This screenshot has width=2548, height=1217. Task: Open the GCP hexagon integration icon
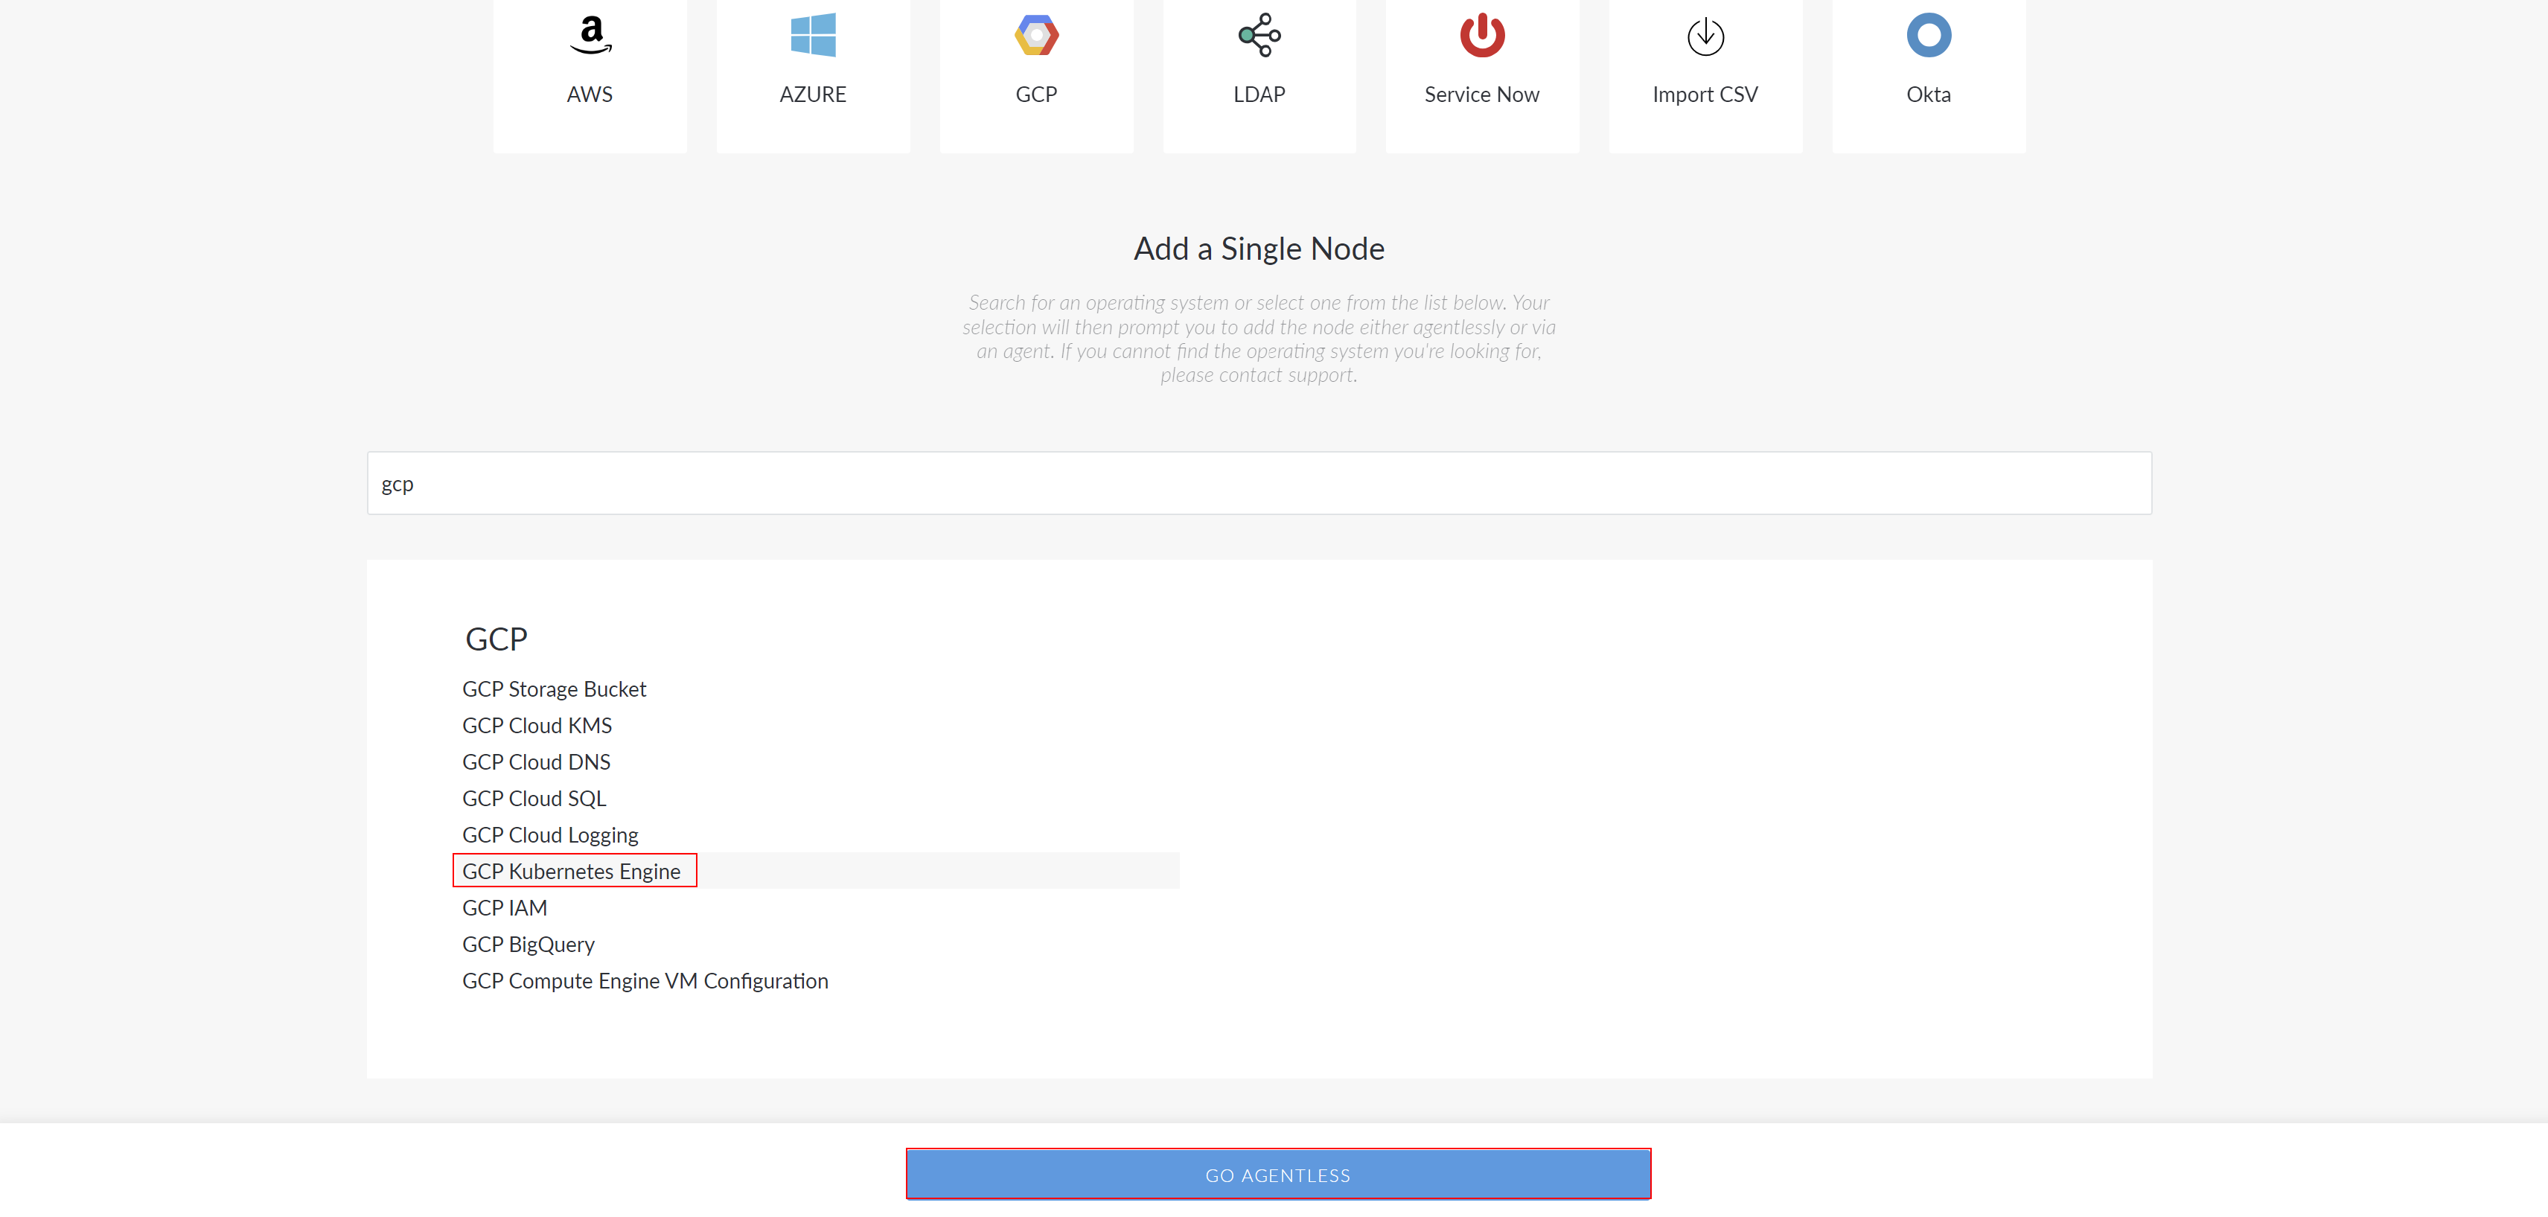(x=1037, y=36)
